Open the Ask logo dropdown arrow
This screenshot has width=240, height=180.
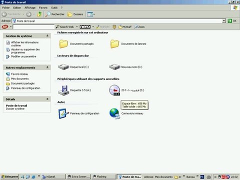point(11,26)
